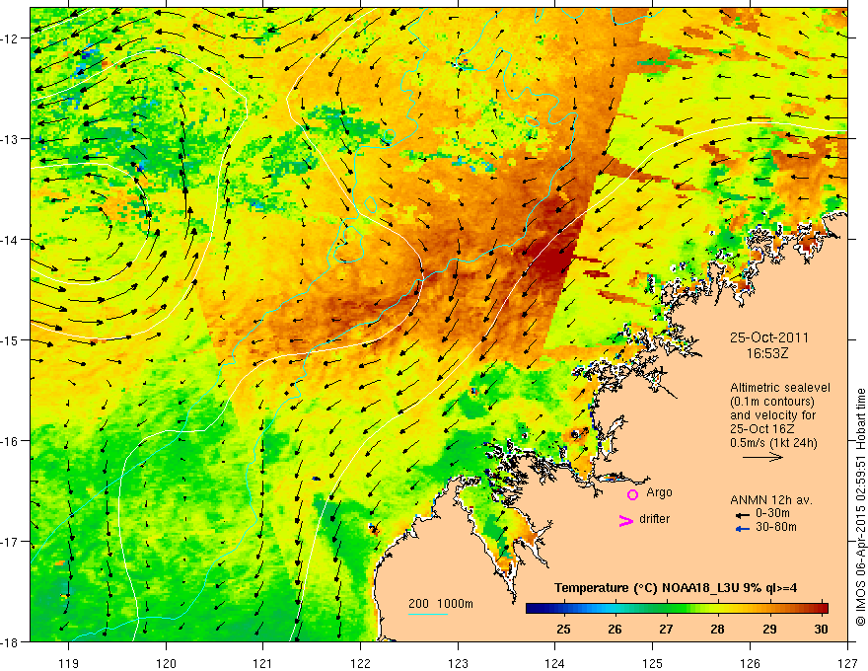Viewport: 868px width, 671px height.
Task: Click the black 0-30m arrow legend symbol
Action: [743, 514]
